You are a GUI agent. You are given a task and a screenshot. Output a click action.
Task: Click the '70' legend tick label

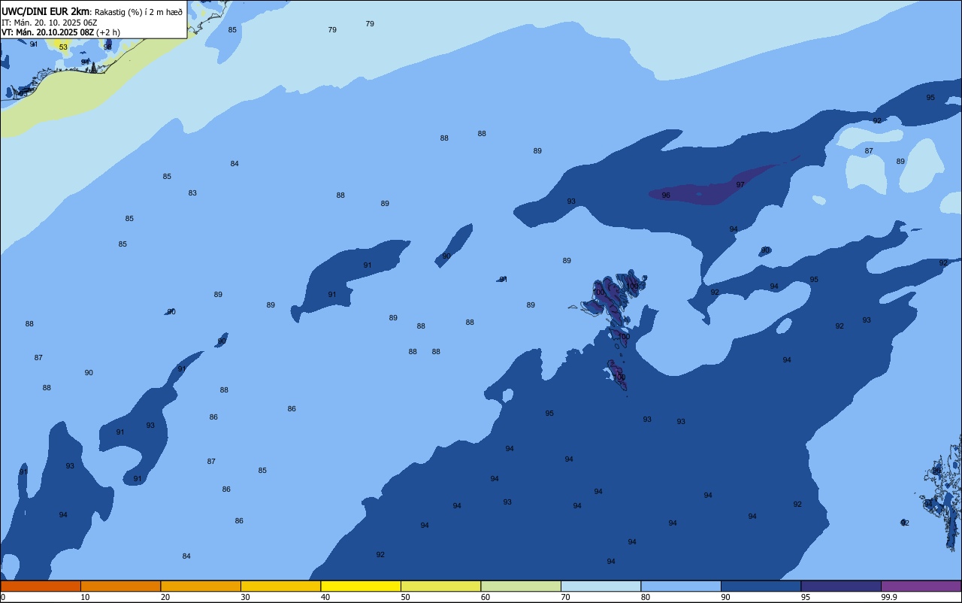[x=565, y=597]
